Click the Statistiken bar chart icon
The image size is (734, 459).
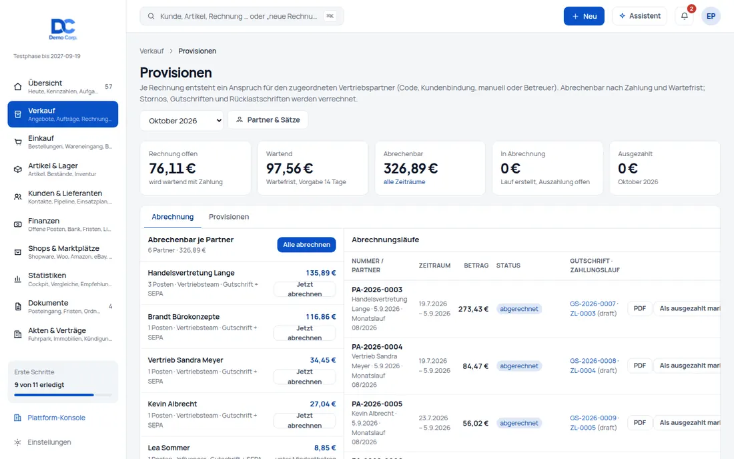pos(18,280)
